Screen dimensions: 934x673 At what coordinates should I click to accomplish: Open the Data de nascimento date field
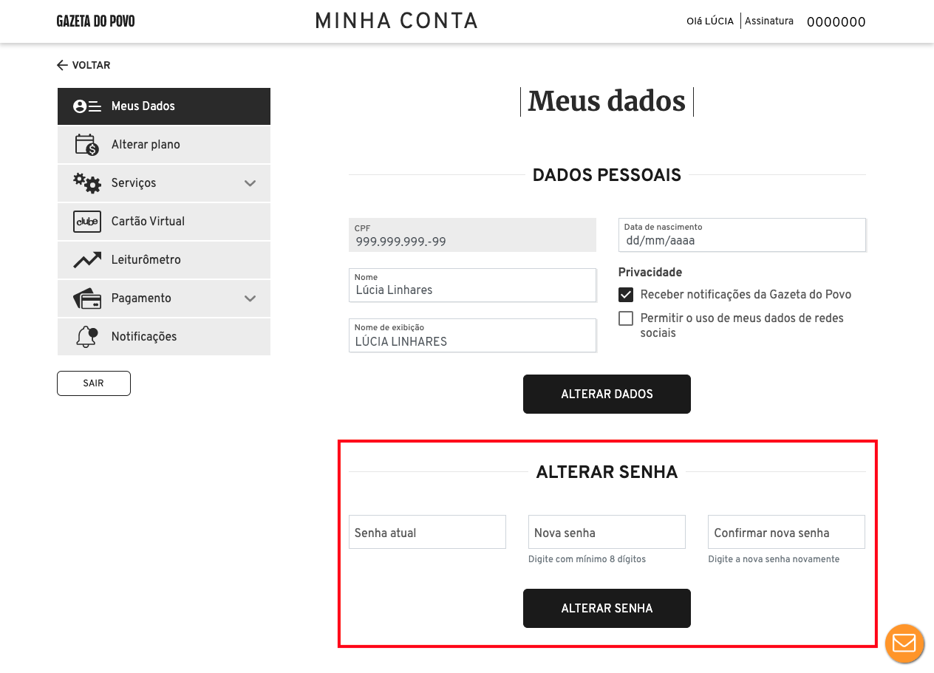click(741, 235)
